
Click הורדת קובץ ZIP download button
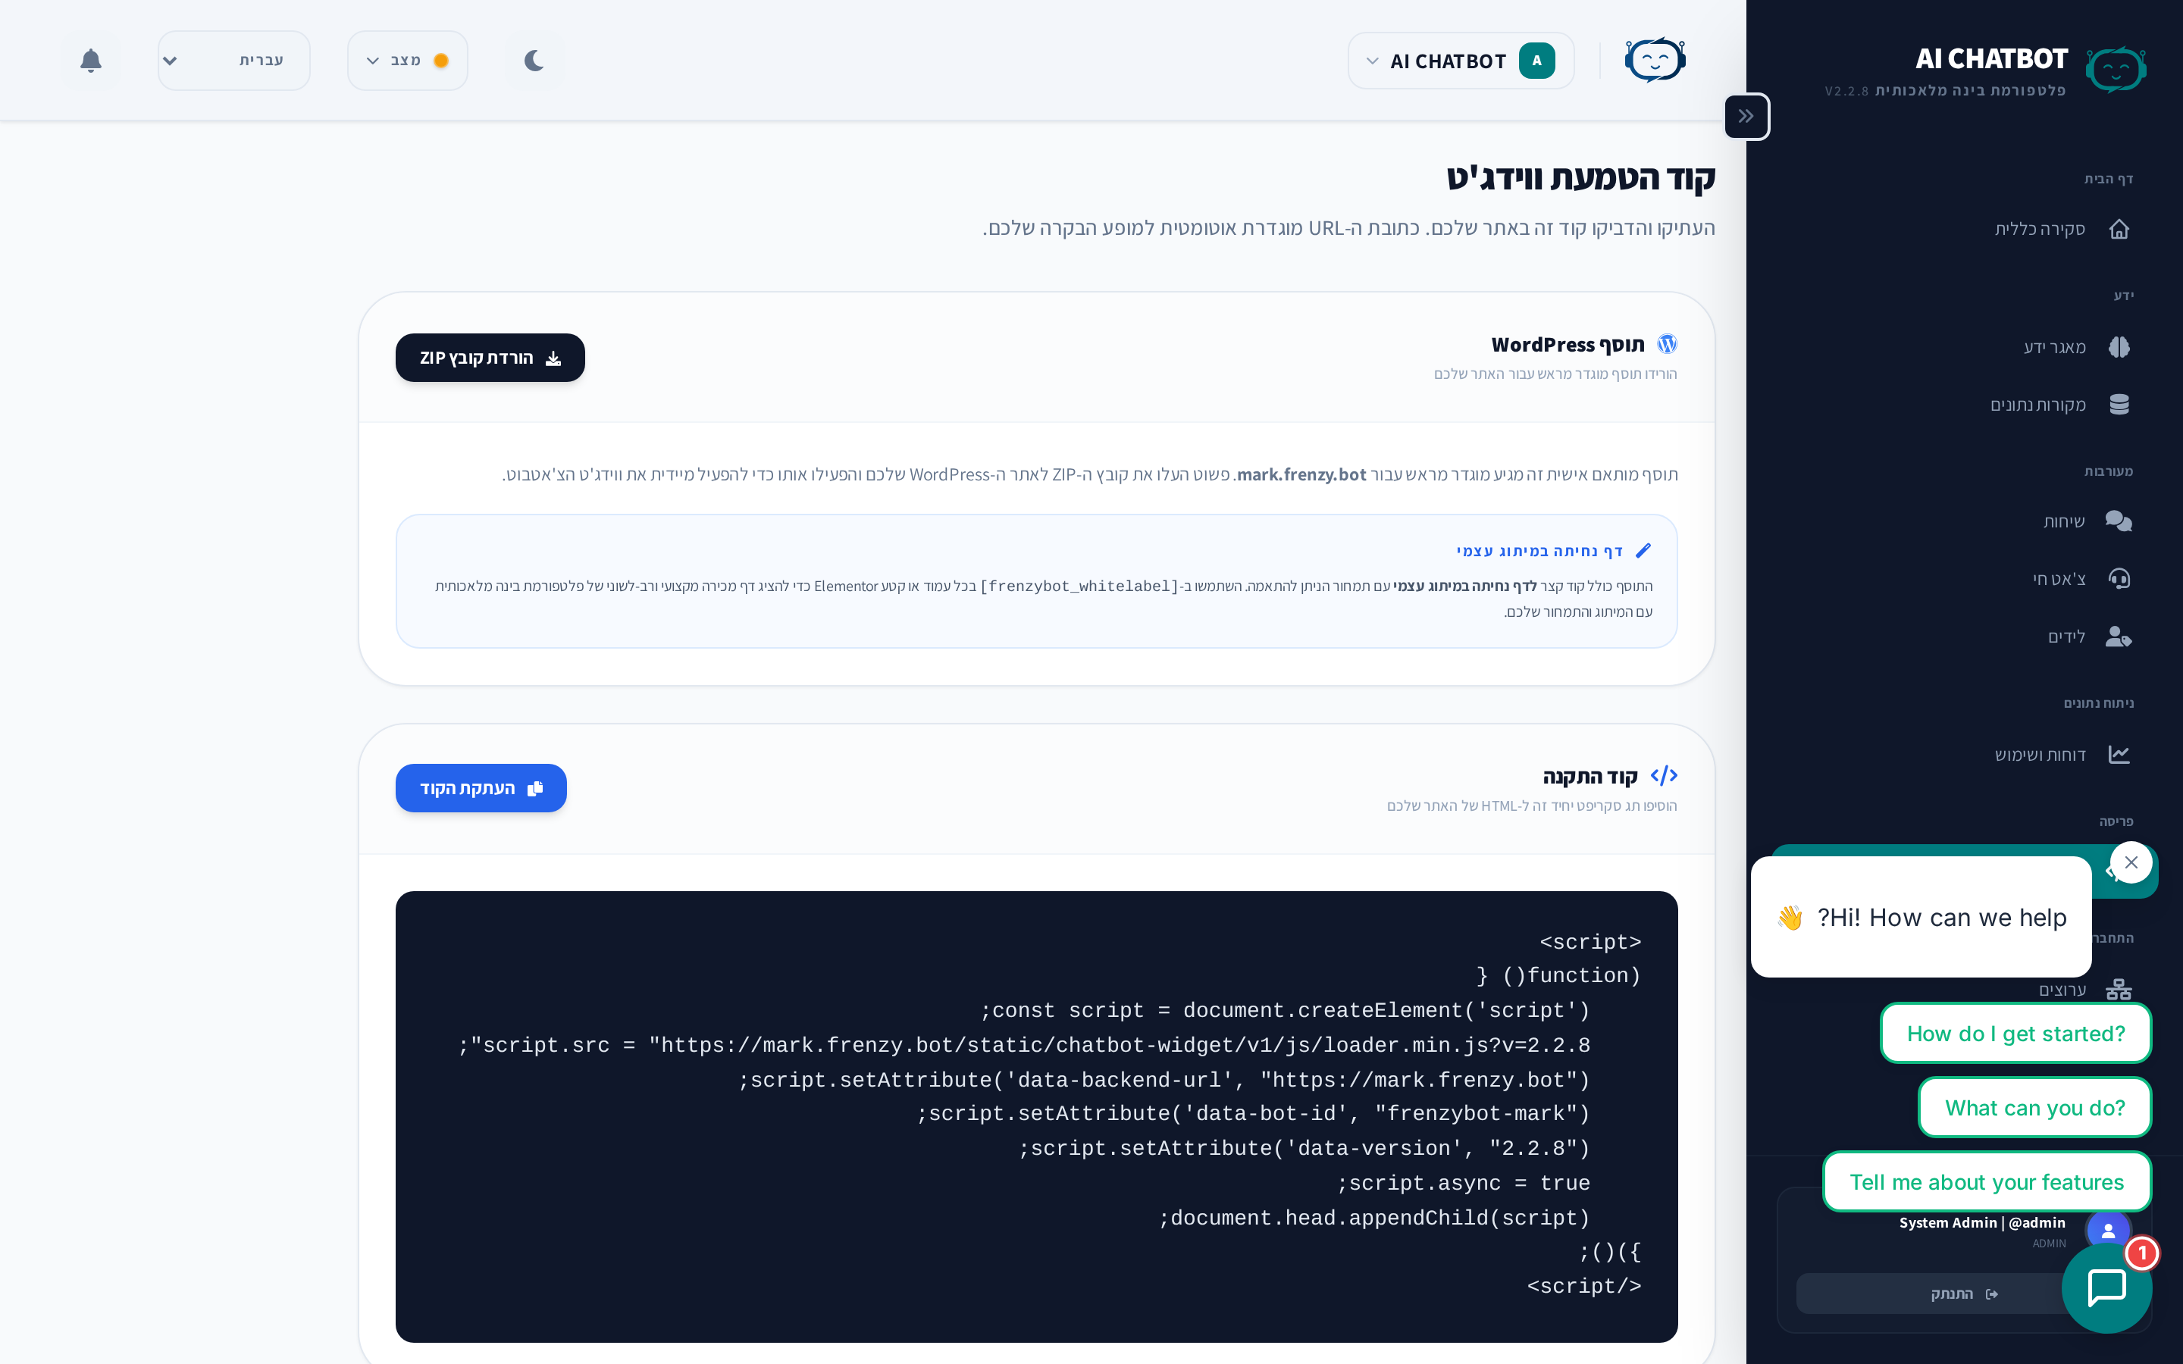click(490, 358)
